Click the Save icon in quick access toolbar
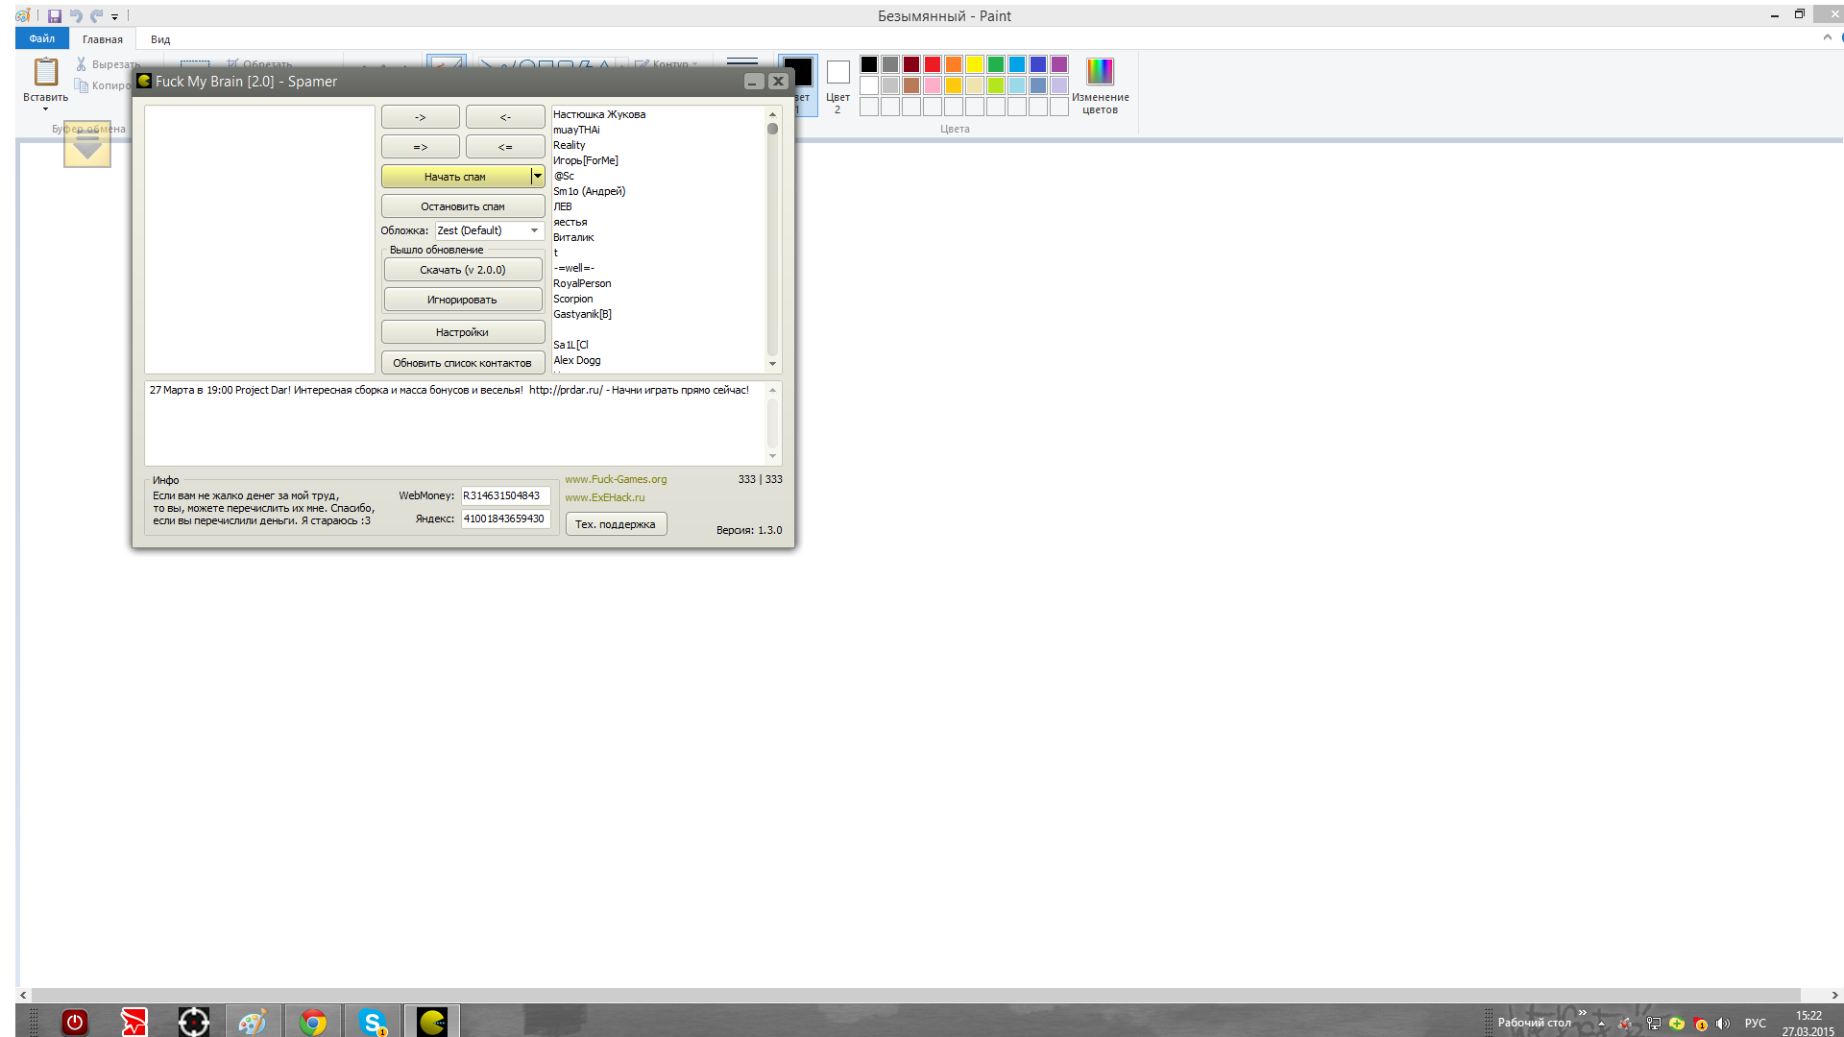This screenshot has width=1844, height=1037. tap(55, 15)
